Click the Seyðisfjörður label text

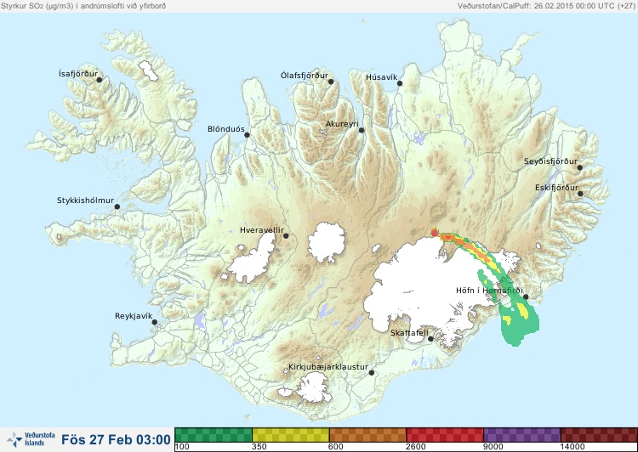550,161
